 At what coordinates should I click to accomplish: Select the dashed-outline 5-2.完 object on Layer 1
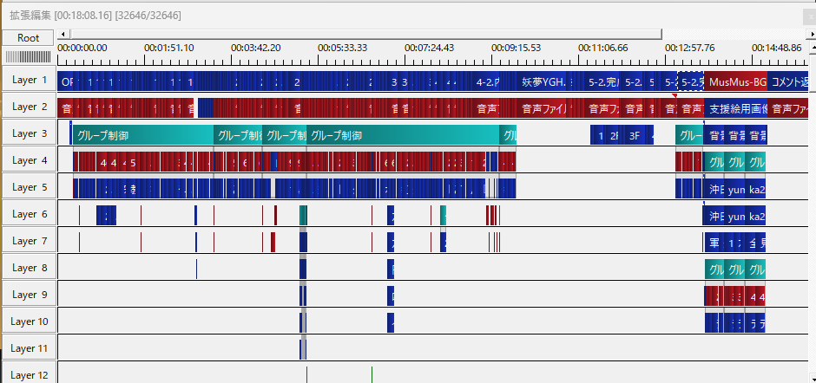[691, 81]
